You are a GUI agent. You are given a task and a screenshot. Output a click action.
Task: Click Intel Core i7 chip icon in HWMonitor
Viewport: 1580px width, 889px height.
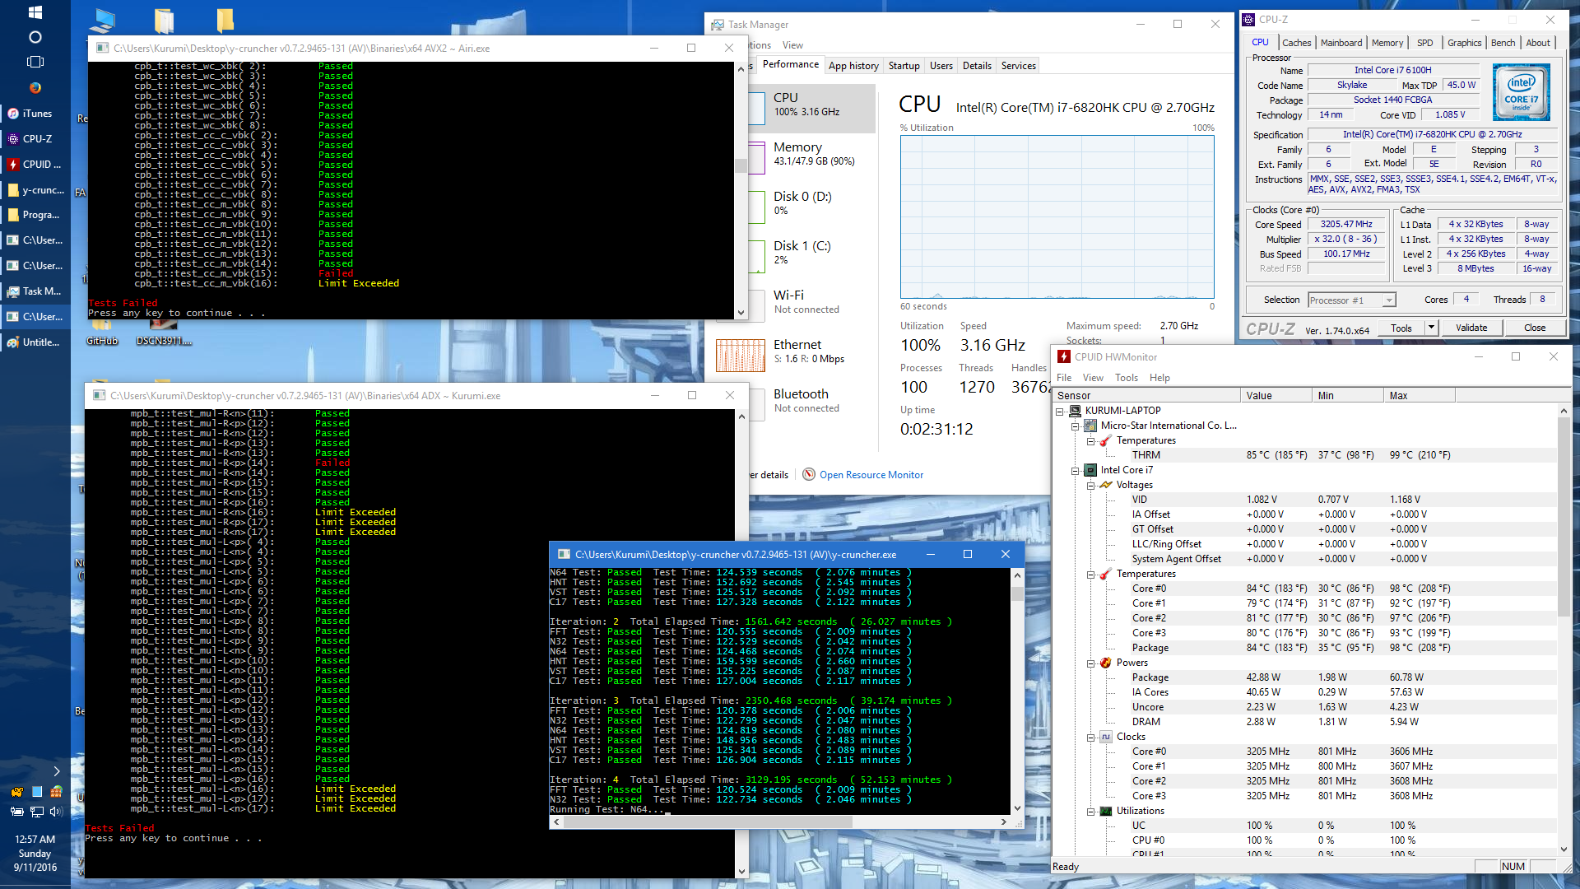[x=1090, y=470]
